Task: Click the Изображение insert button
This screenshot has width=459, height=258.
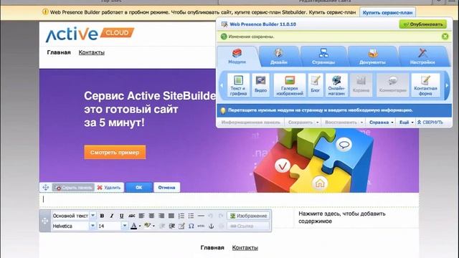Action: click(248, 216)
